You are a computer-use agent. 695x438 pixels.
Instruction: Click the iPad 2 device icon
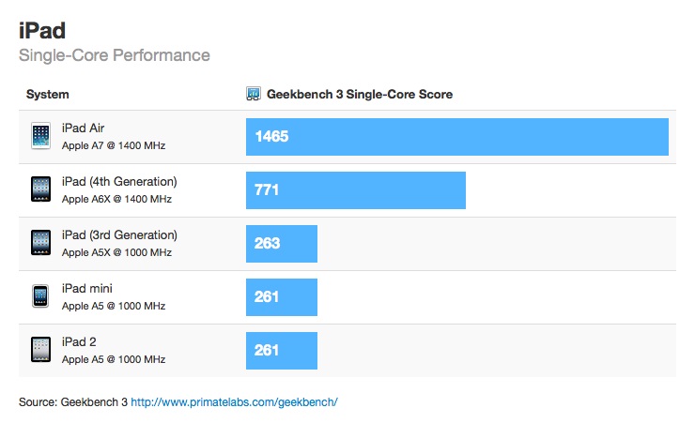pos(40,350)
